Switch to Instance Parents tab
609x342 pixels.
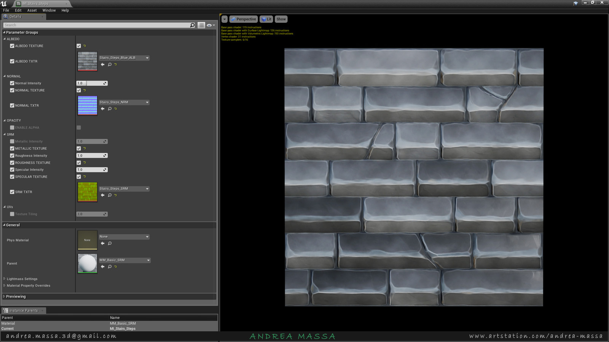click(x=24, y=311)
